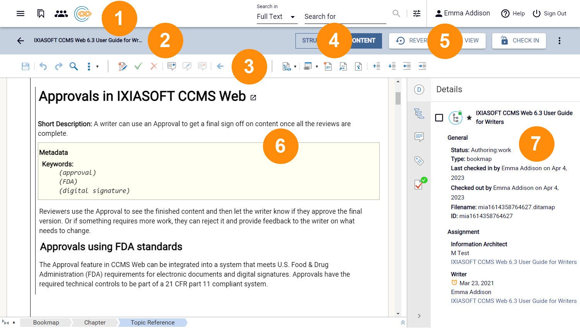Accept change with green checkmark
The image size is (580, 328).
point(138,66)
